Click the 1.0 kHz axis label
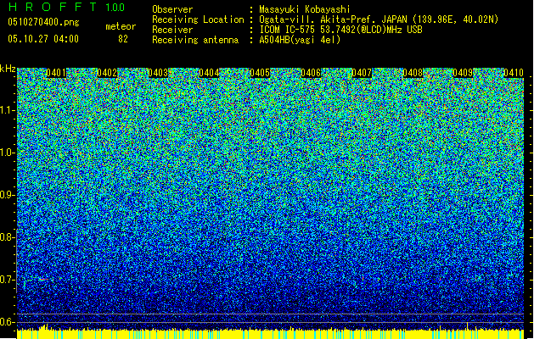The height and width of the screenshot is (339, 534). (7, 153)
